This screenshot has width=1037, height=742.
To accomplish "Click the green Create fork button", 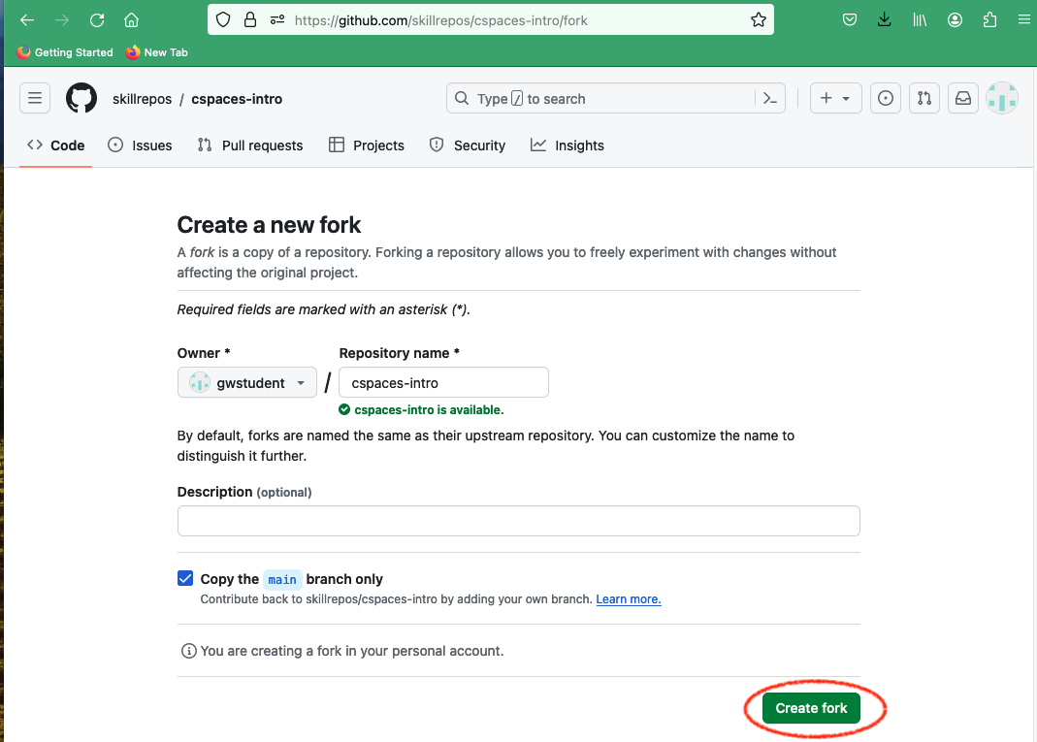I will [x=812, y=708].
